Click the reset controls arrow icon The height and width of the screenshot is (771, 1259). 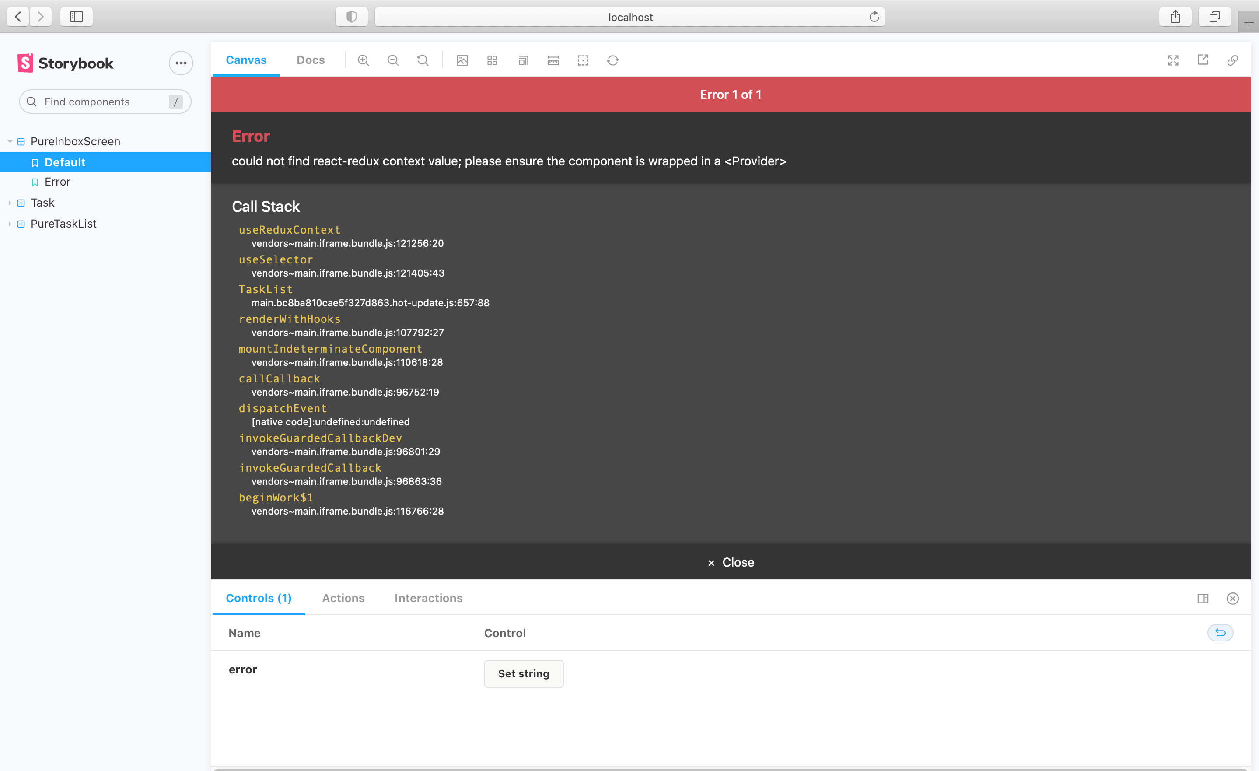coord(1221,632)
